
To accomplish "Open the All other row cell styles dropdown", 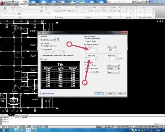I will pos(113,72).
